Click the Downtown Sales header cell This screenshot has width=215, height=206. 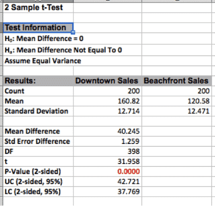pyautogui.click(x=107, y=81)
